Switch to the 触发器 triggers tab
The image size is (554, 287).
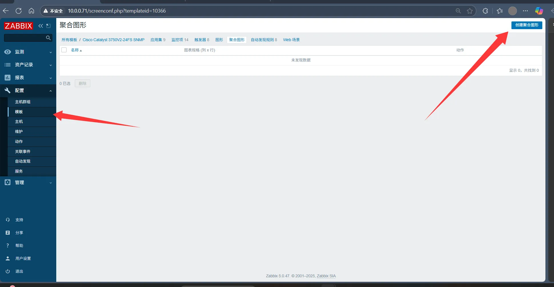tap(202, 40)
